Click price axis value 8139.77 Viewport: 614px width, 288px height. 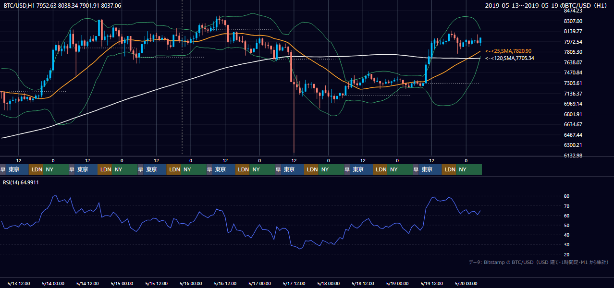574,31
